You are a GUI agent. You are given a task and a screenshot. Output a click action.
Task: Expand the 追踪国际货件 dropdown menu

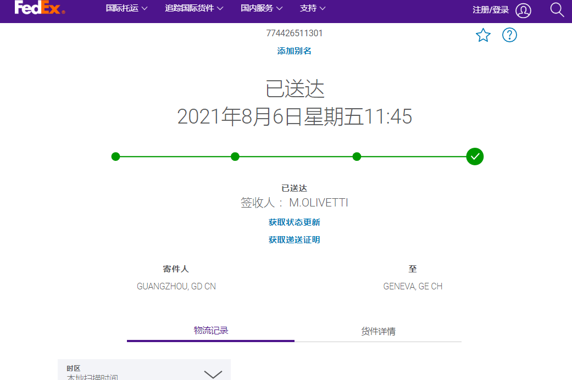point(194,8)
